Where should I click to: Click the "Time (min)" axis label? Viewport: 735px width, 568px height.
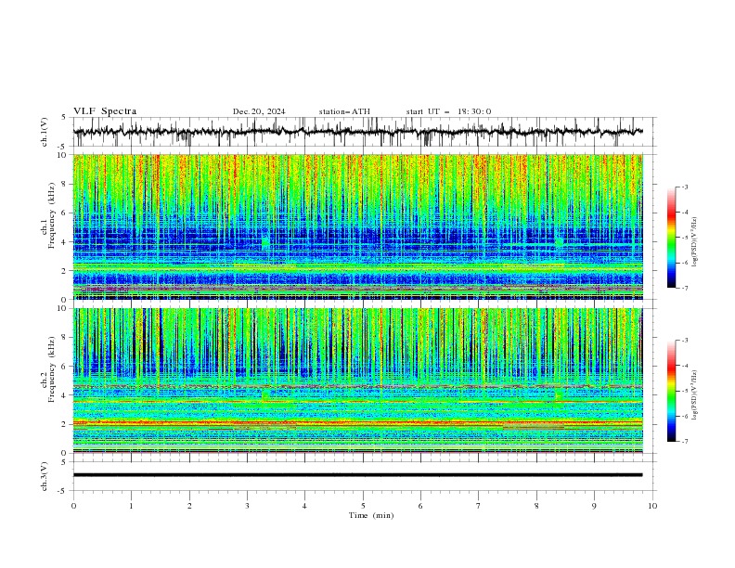click(371, 515)
